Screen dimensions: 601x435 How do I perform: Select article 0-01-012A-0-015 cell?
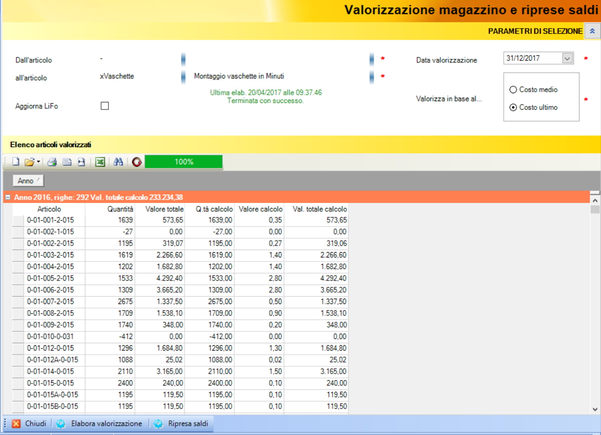click(x=55, y=360)
